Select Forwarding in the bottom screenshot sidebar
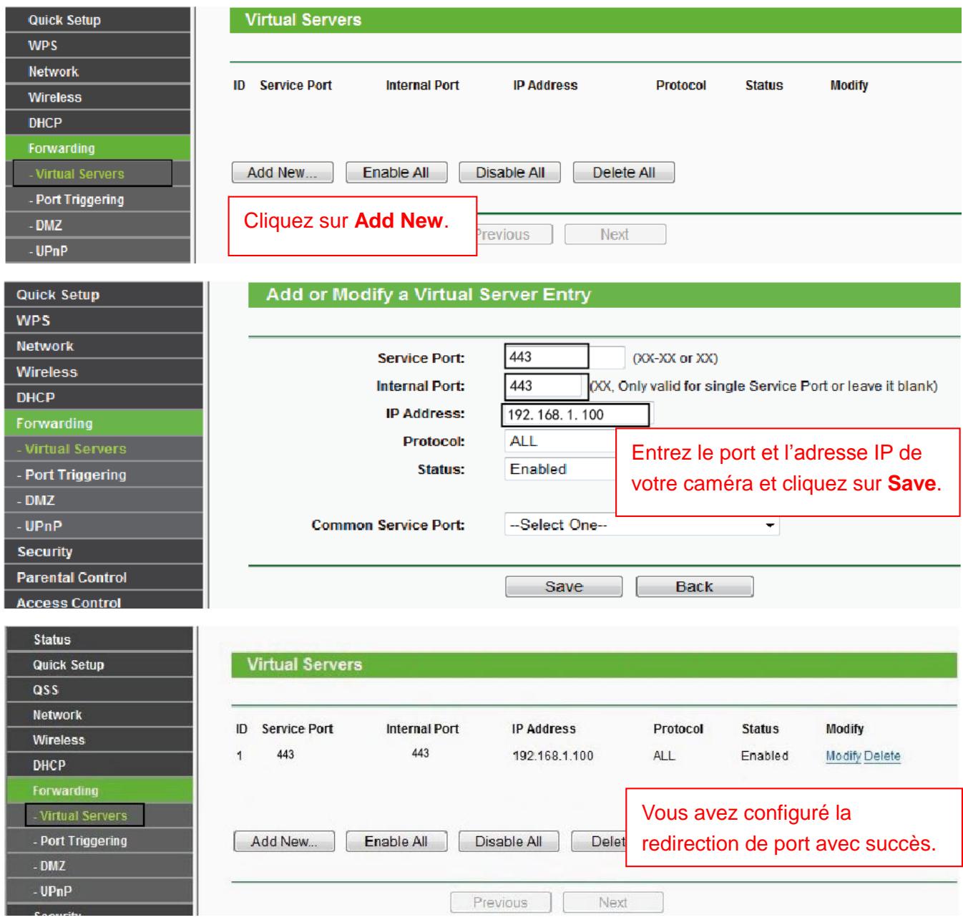Viewport: 963px width, 920px height. point(99,791)
